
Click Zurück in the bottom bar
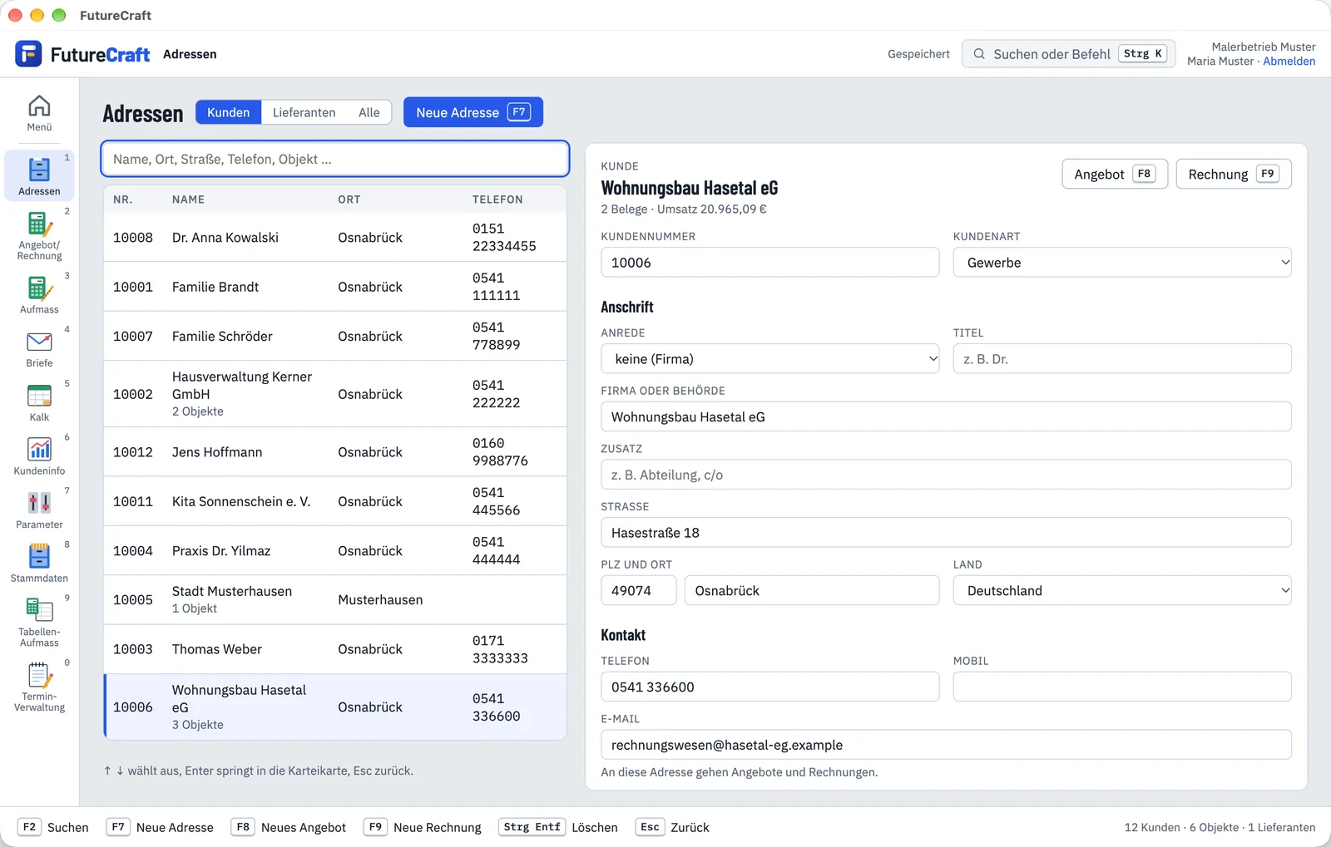click(672, 827)
